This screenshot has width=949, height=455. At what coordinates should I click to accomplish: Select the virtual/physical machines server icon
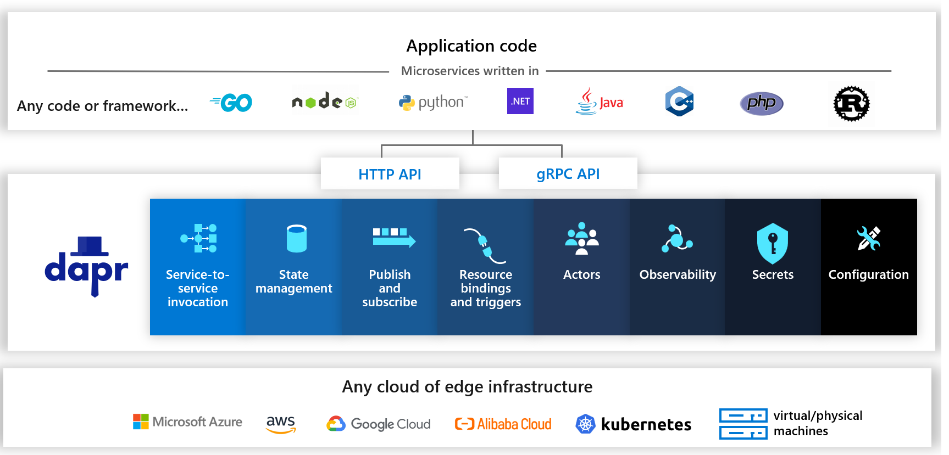(743, 424)
